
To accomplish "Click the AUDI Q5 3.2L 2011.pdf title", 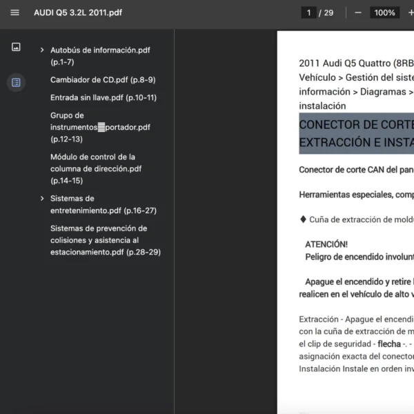I will (x=80, y=12).
